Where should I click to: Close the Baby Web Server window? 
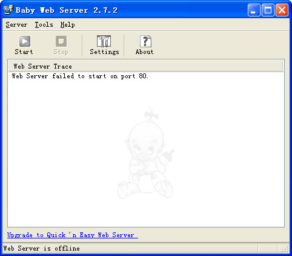[x=282, y=10]
